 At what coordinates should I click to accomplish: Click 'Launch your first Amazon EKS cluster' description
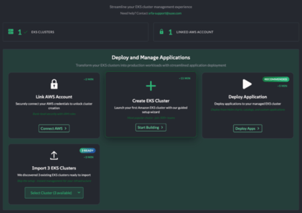coord(151,110)
